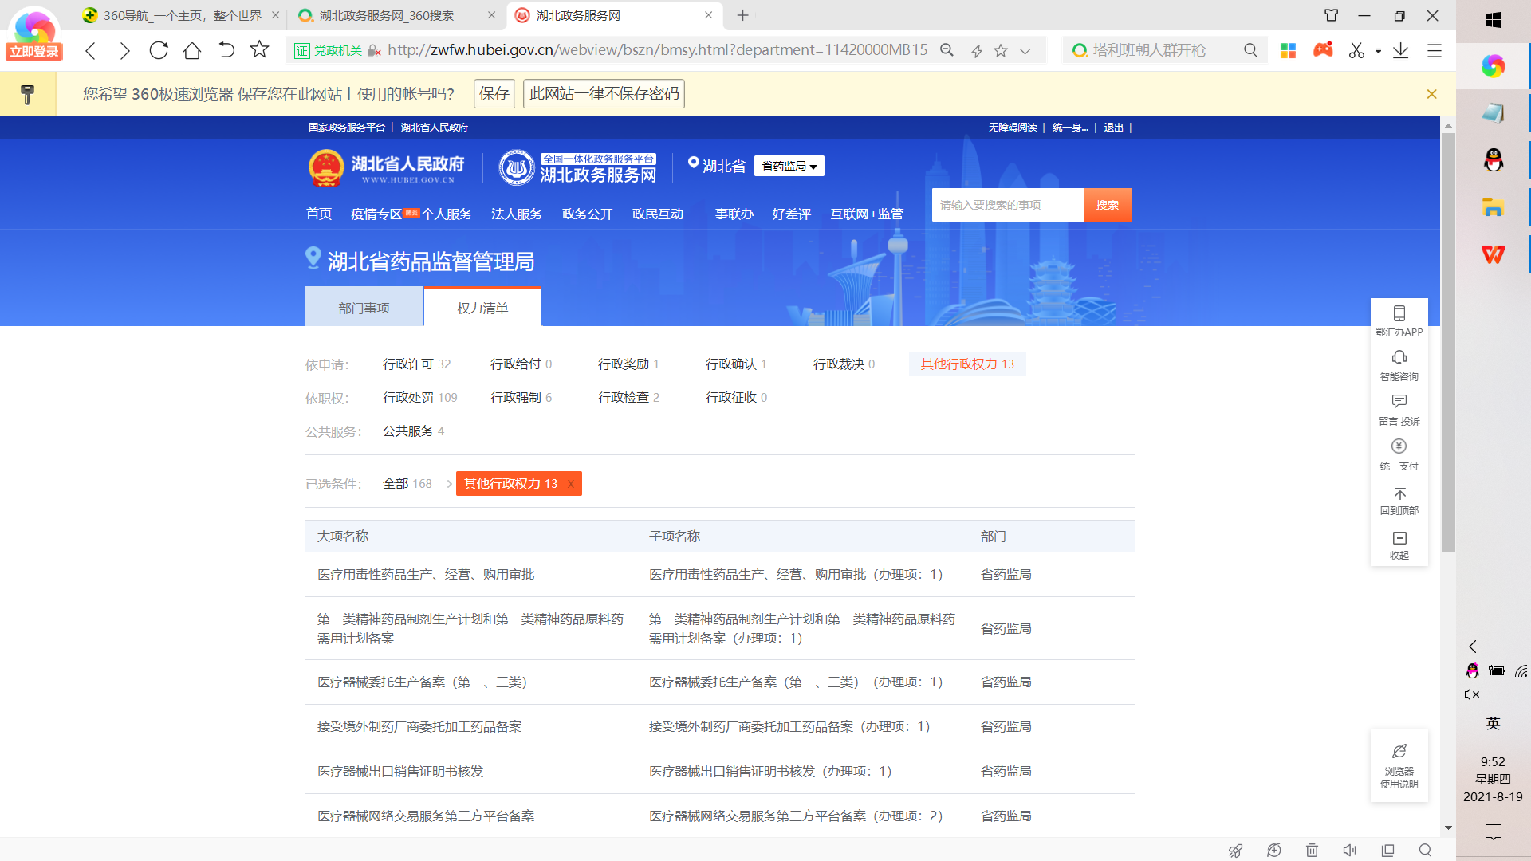Remove 其他行政权力 filter with X
The height and width of the screenshot is (861, 1531).
571,484
